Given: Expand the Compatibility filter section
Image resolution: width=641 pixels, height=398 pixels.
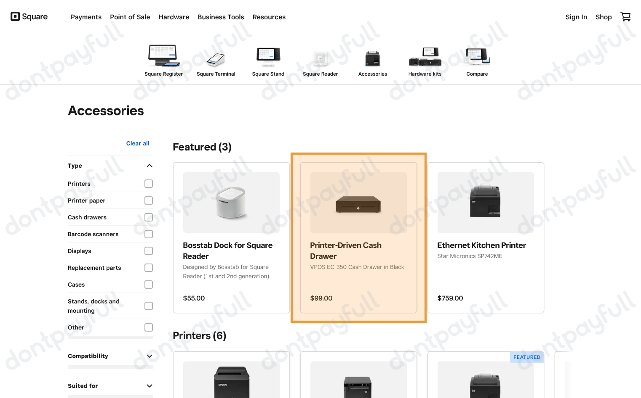Looking at the screenshot, I should (149, 356).
